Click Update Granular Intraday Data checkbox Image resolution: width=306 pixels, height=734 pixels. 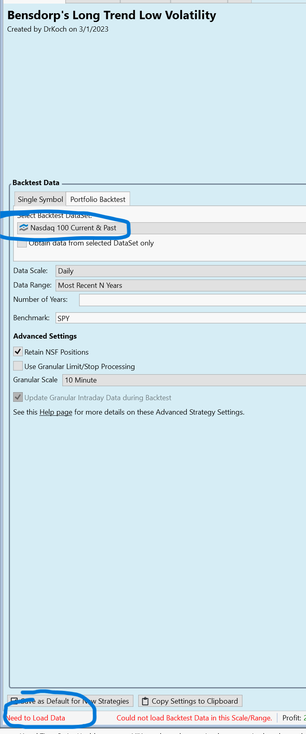pyautogui.click(x=18, y=397)
